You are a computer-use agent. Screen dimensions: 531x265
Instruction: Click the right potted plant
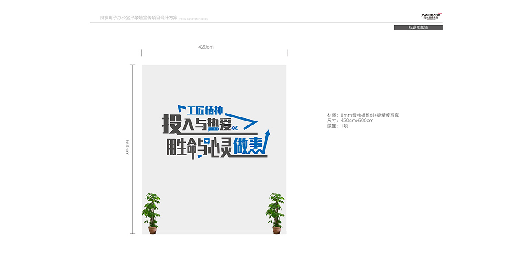click(x=276, y=213)
